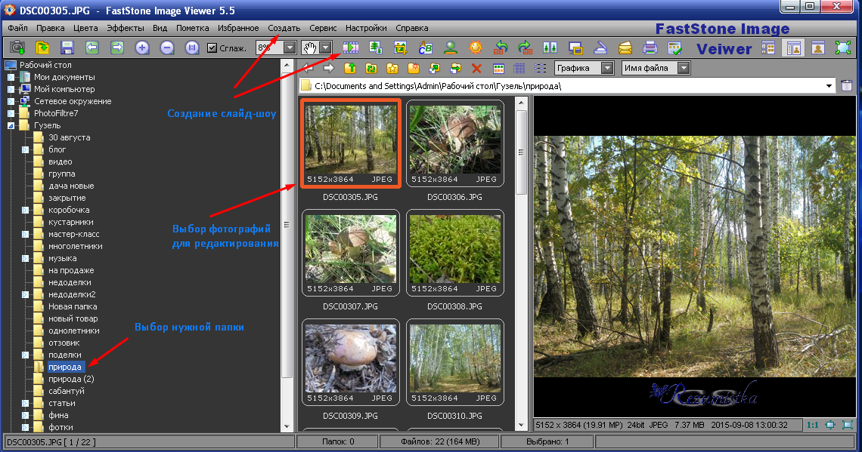Open the Resize/Resample trees icon
The width and height of the screenshot is (862, 452).
coord(376,48)
